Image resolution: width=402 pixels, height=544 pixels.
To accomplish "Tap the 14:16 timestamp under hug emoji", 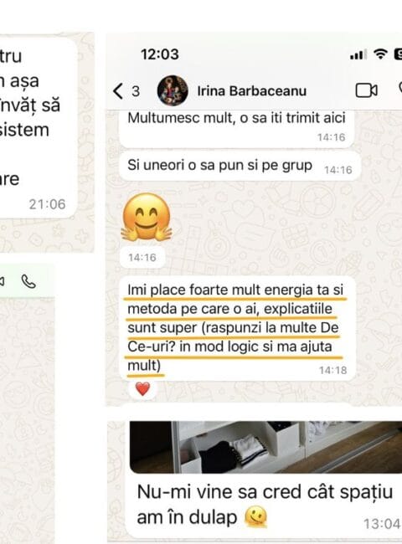I will pos(142,258).
